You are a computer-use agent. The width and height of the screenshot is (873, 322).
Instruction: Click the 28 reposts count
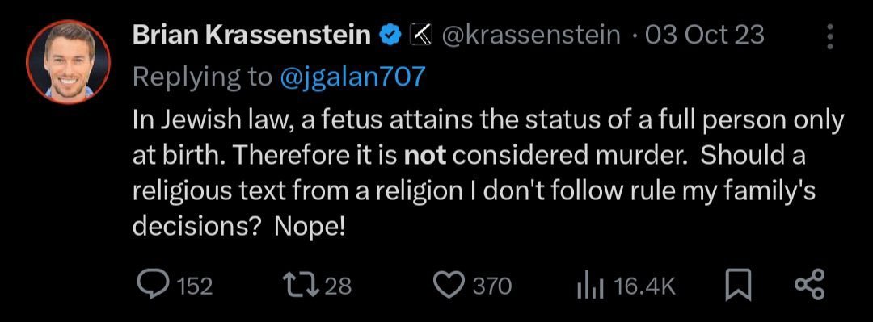tap(338, 286)
